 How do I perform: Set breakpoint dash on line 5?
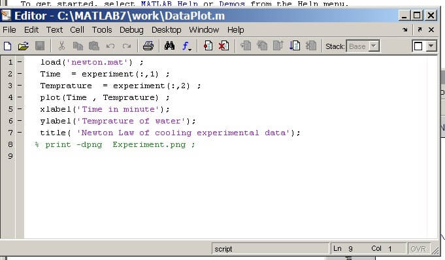[20, 108]
